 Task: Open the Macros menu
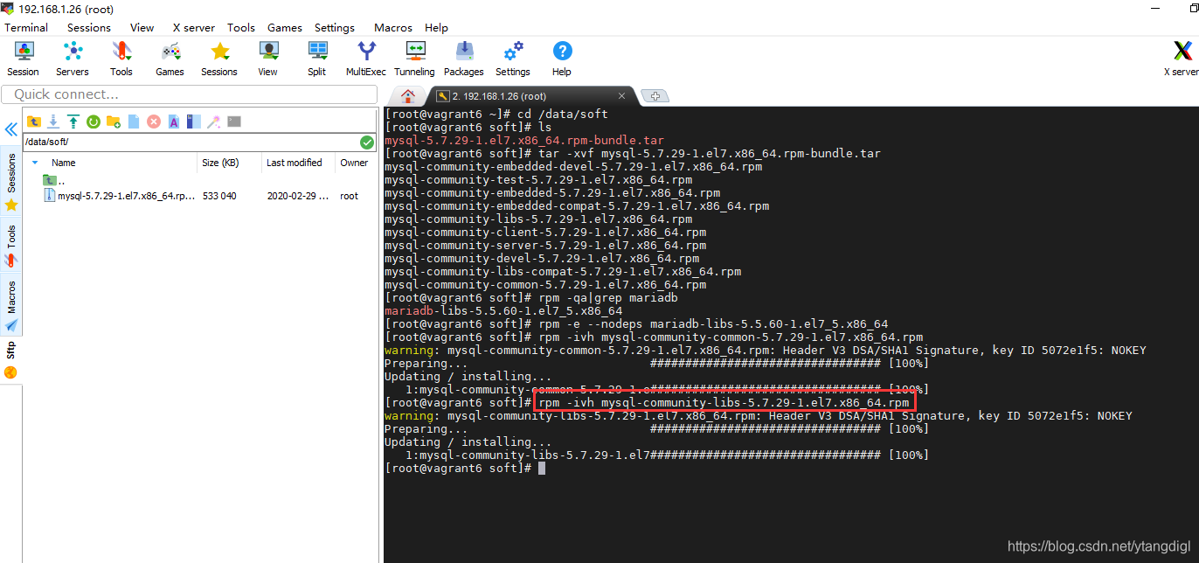[393, 27]
